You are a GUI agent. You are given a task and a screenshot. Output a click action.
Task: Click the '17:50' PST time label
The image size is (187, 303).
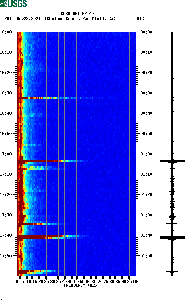tap(6, 255)
